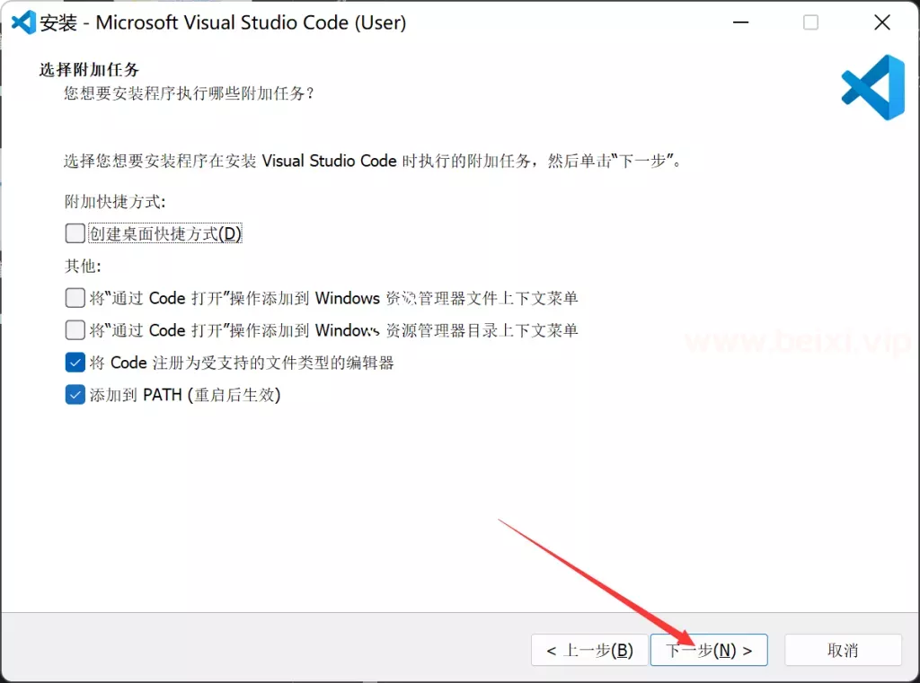The image size is (920, 683).
Task: Click the large VS Code logo
Action: 873,87
